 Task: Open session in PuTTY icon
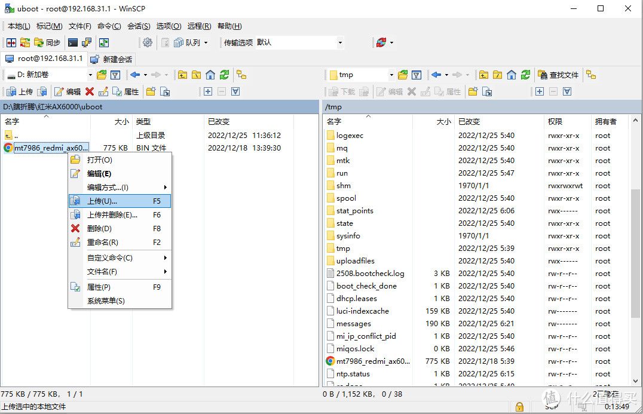click(87, 42)
